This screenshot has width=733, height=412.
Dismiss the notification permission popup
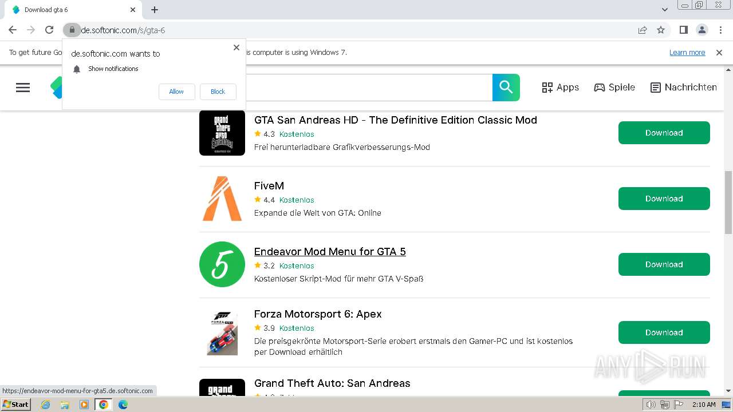tap(236, 47)
